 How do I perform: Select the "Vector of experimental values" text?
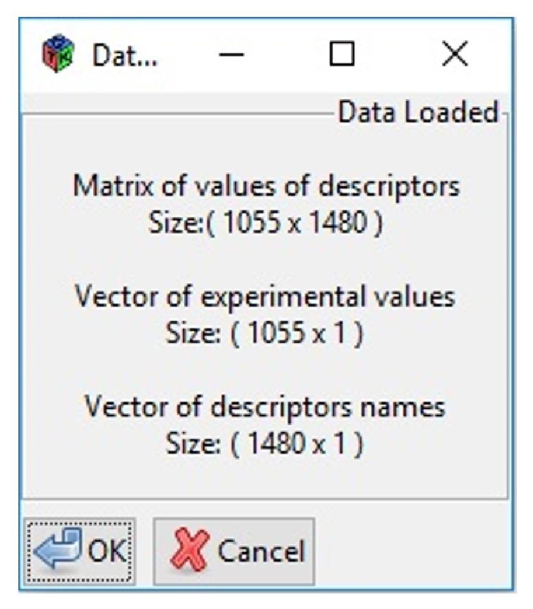265,296
